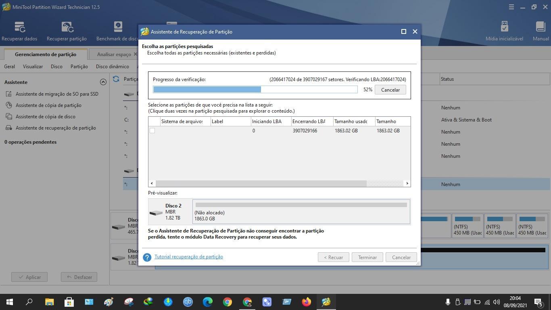
Task: Sort by the Label column header
Action: [x=231, y=121]
